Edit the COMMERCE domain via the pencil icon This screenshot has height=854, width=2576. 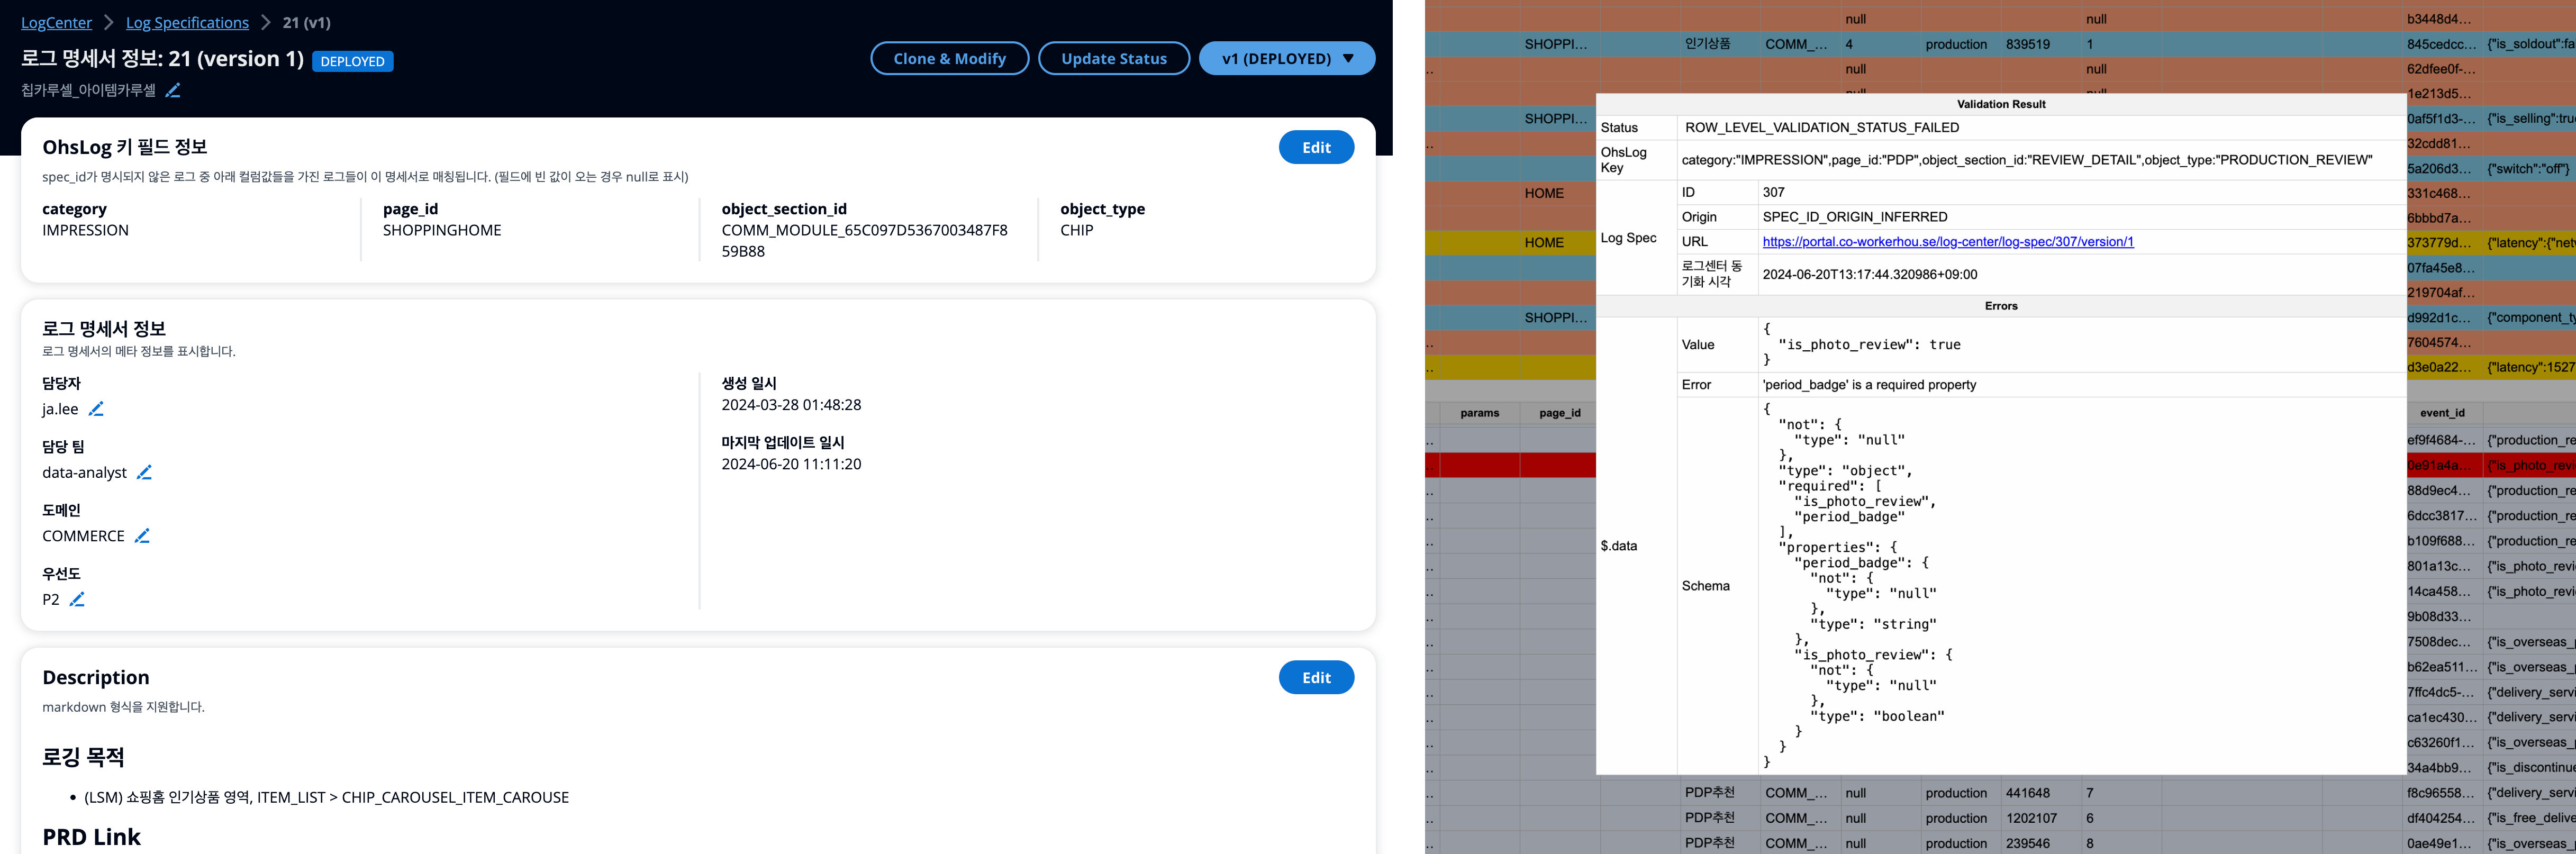pyautogui.click(x=142, y=536)
